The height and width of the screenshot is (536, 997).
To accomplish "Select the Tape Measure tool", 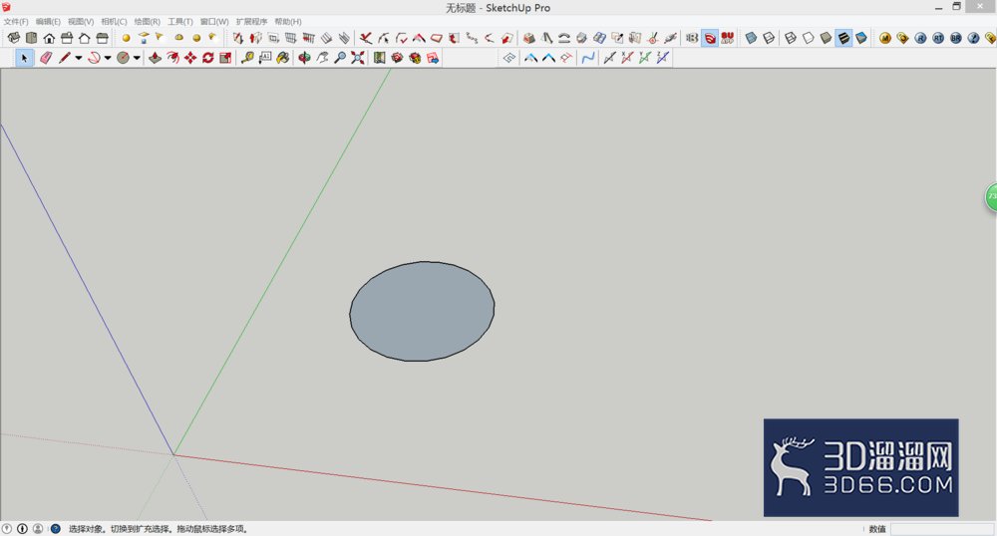I will [247, 58].
